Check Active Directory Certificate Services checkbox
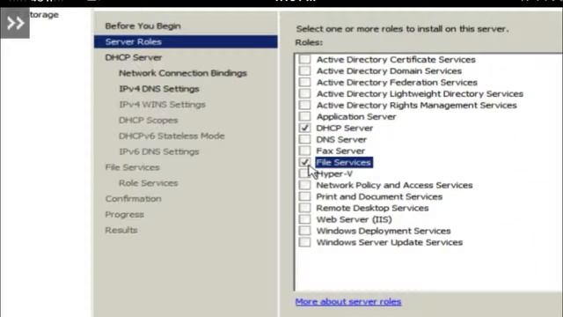 click(304, 59)
